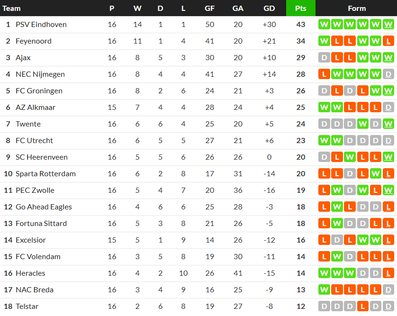Click the GA column header
Screen dimensions: 397x316
[238, 8]
